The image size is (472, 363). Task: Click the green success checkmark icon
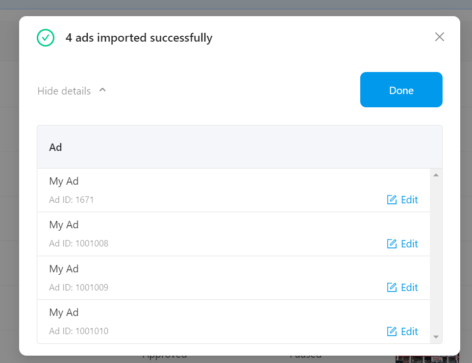pos(46,38)
